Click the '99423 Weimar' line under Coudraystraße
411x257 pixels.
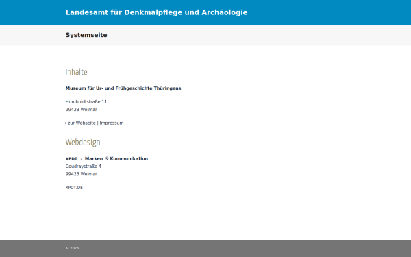click(x=82, y=174)
